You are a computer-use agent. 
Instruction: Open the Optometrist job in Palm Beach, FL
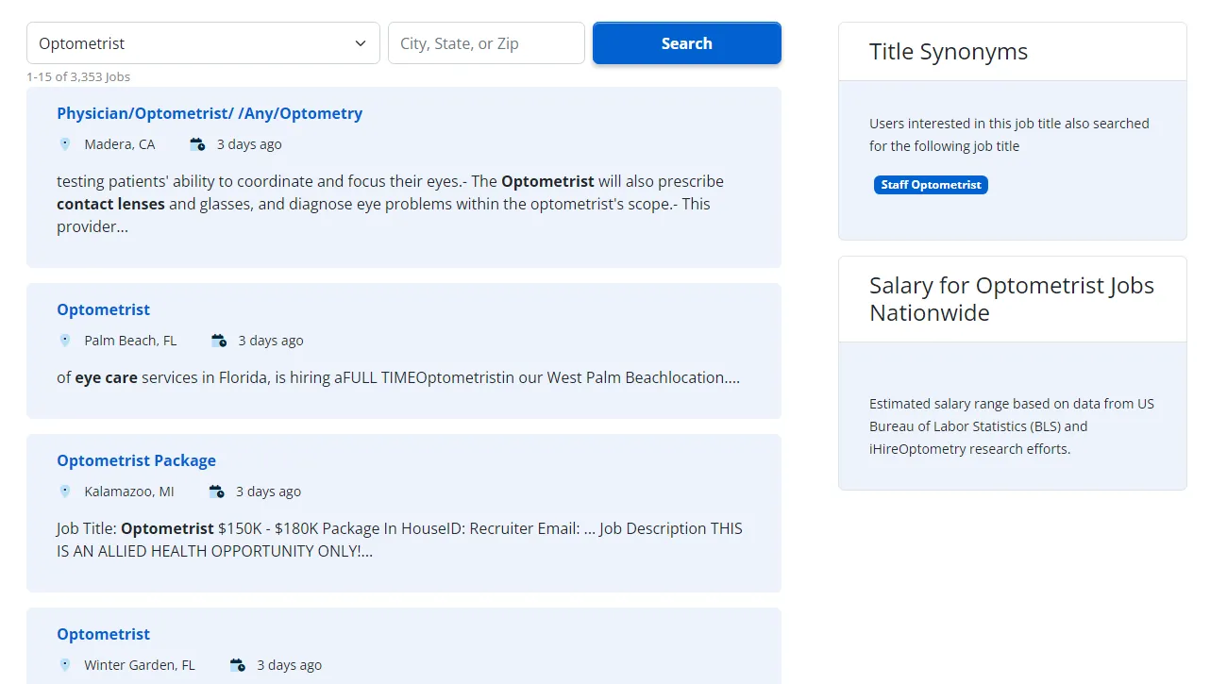pos(104,309)
